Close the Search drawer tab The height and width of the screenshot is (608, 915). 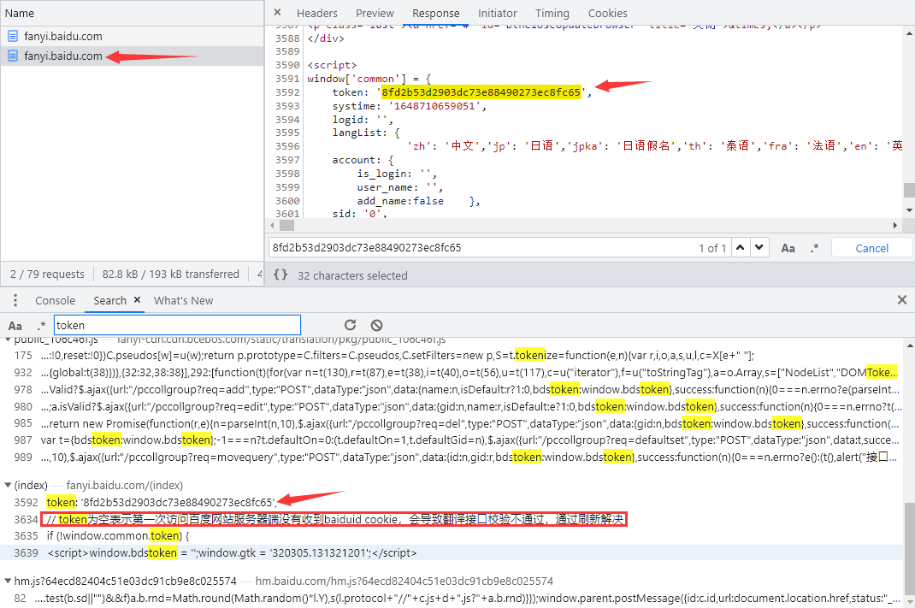coord(135,300)
